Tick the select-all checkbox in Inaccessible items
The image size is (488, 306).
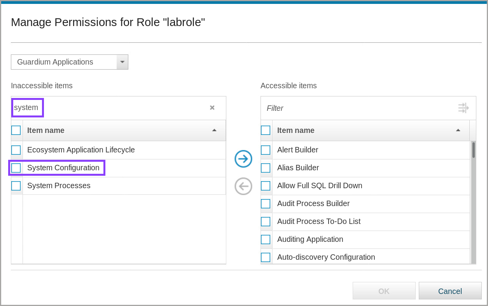[16, 130]
